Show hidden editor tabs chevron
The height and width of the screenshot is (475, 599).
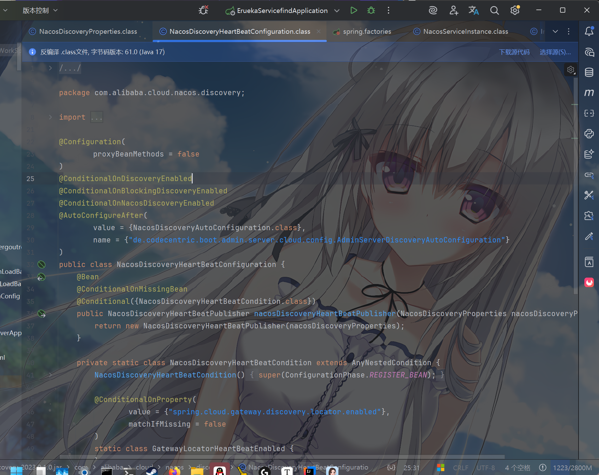pyautogui.click(x=555, y=31)
